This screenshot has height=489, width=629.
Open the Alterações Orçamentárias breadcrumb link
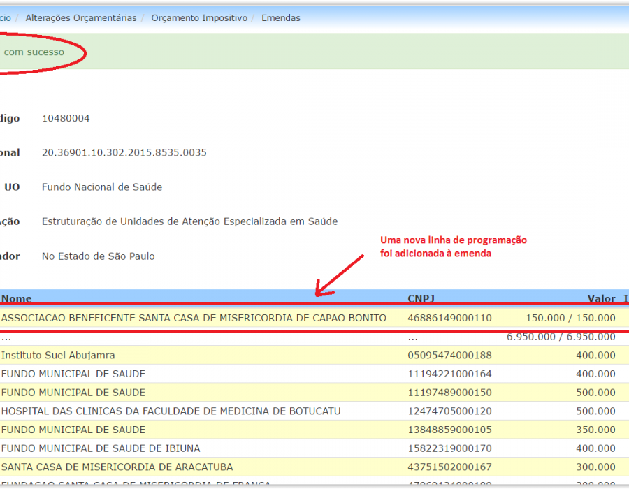81,18
